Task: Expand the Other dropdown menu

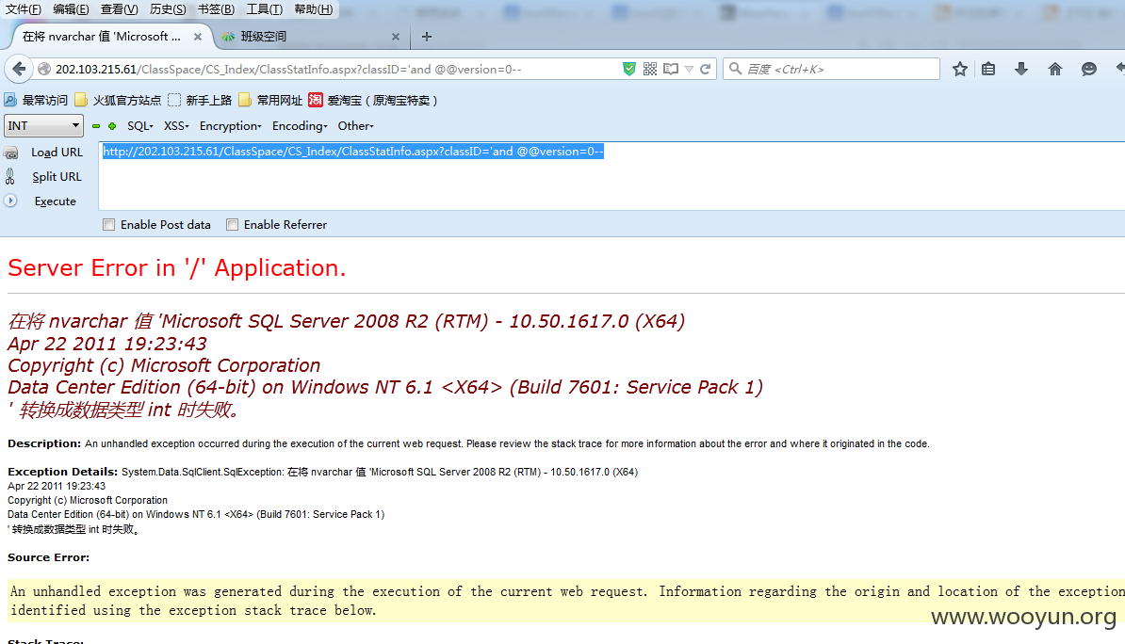Action: 355,125
